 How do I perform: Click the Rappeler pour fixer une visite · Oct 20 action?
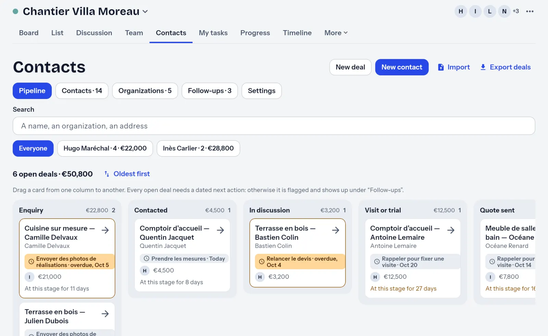(415, 262)
